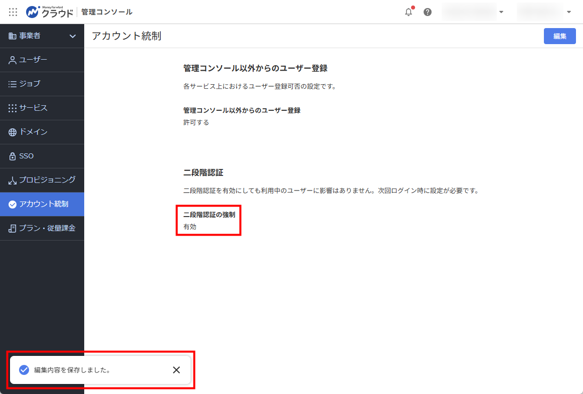Open notifications bell icon
The height and width of the screenshot is (394, 583).
point(409,12)
